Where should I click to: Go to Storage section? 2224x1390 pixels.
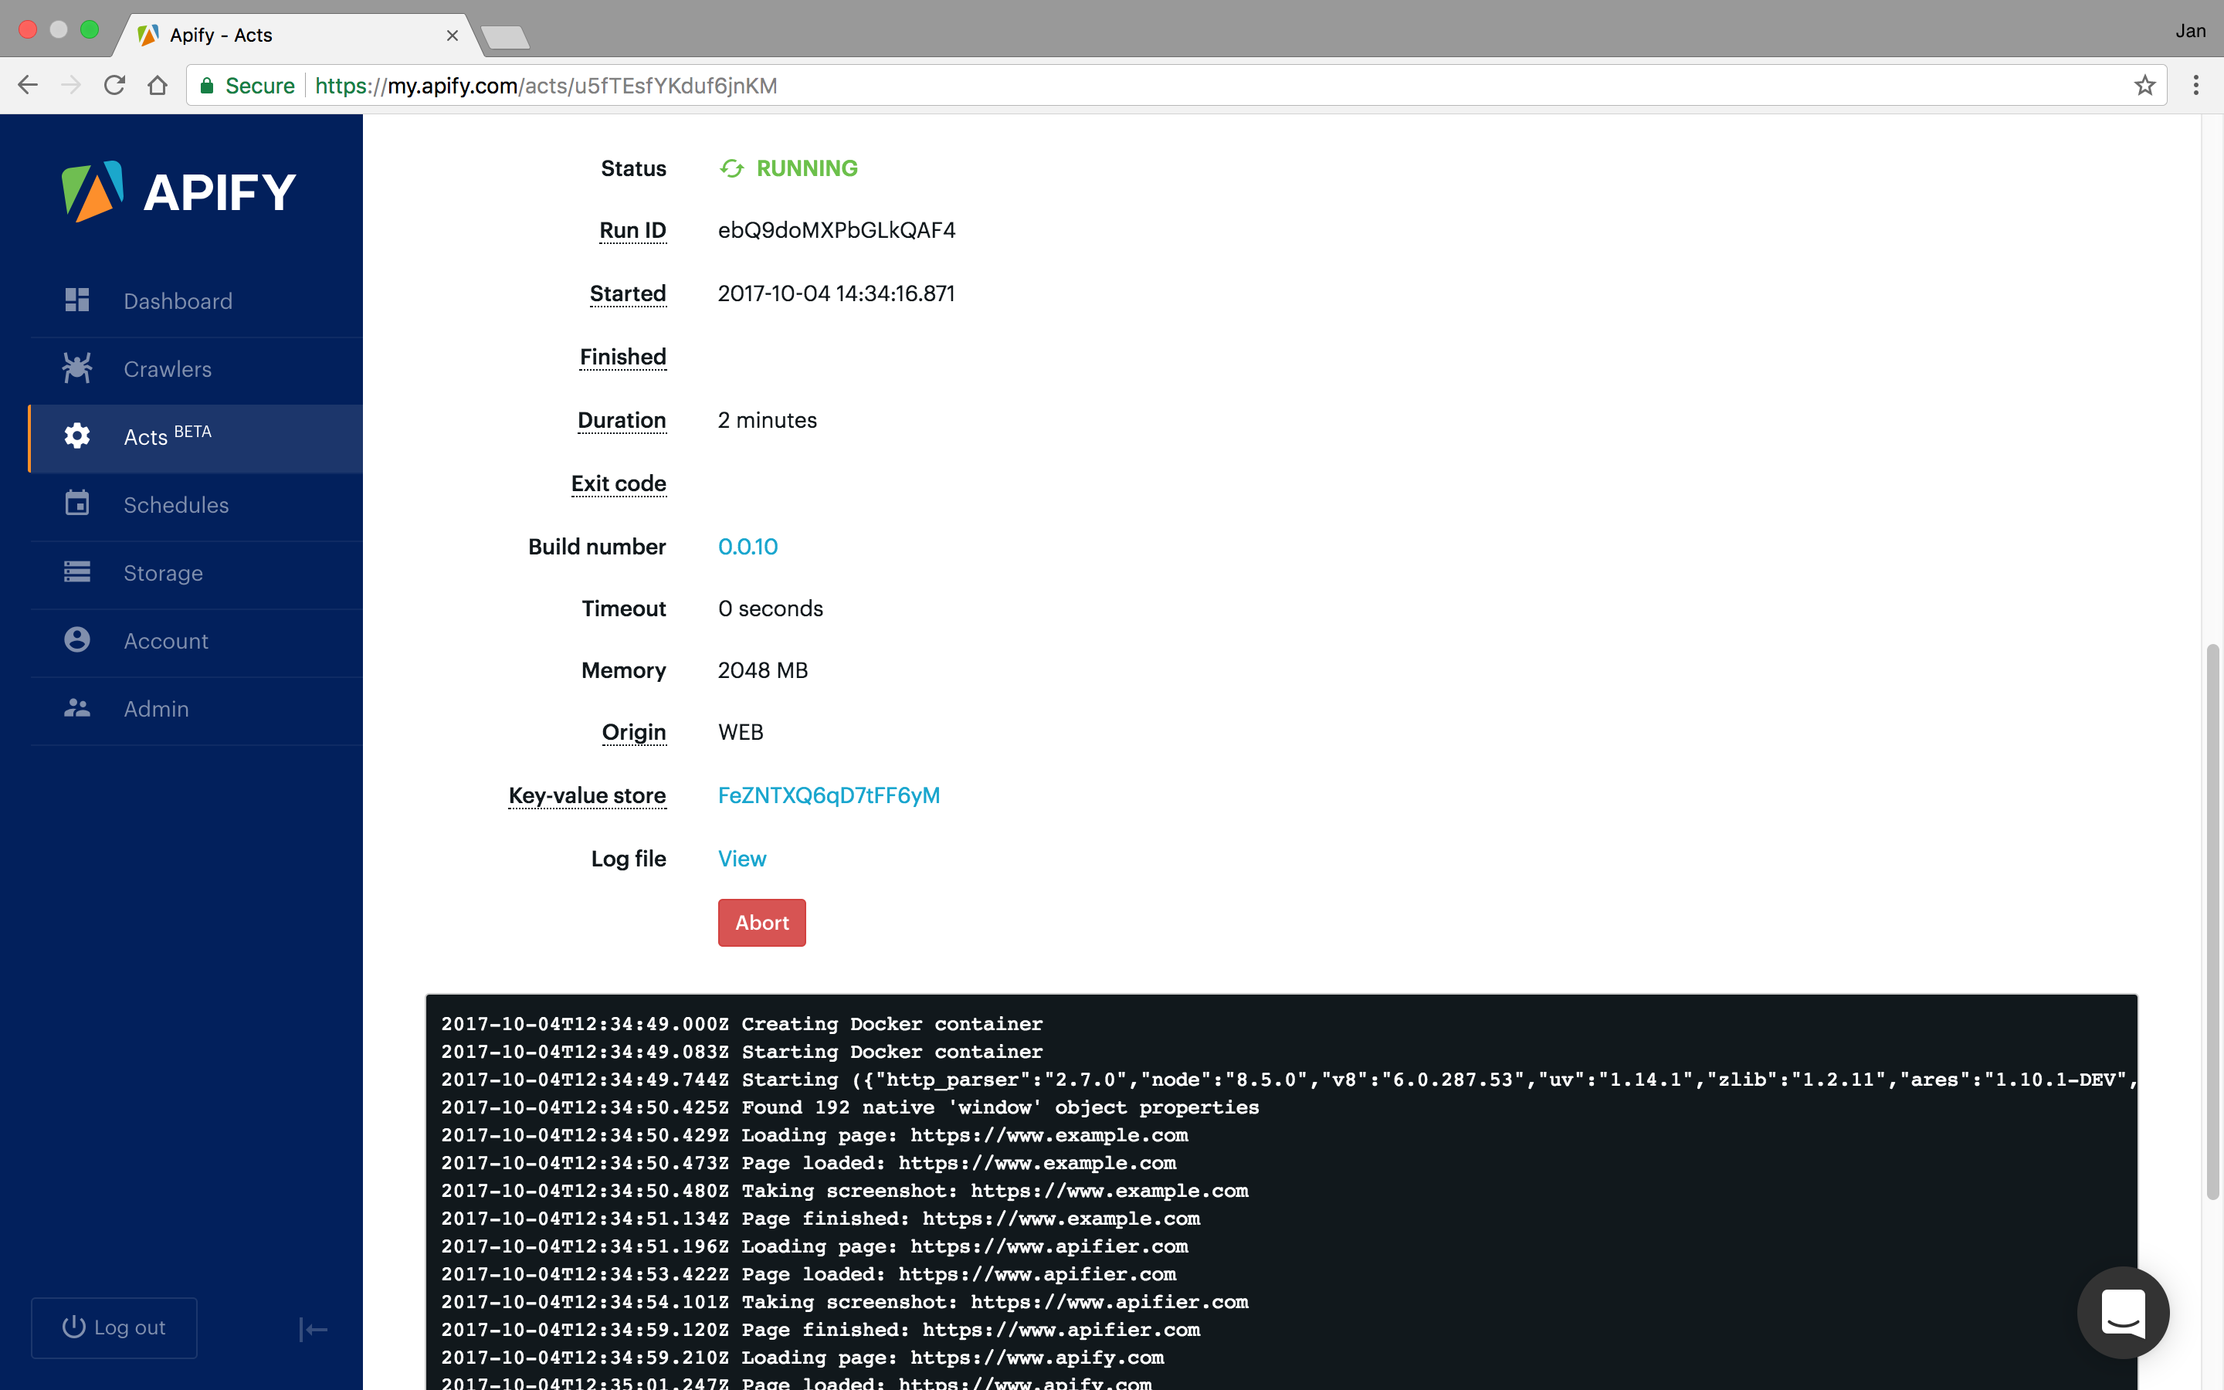[163, 573]
